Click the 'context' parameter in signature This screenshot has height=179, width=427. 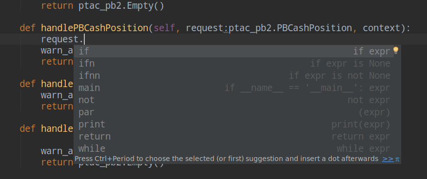pos(382,28)
